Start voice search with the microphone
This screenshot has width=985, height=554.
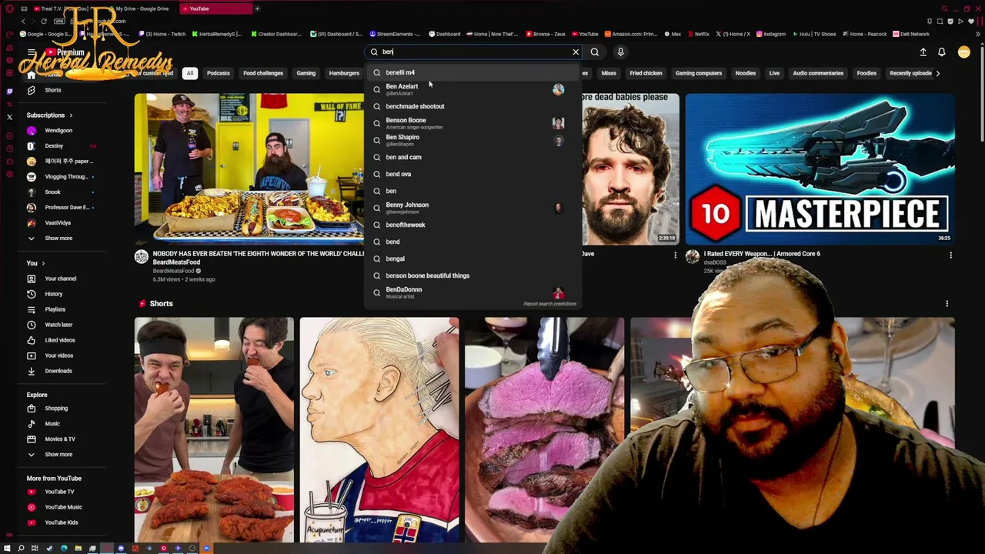620,52
